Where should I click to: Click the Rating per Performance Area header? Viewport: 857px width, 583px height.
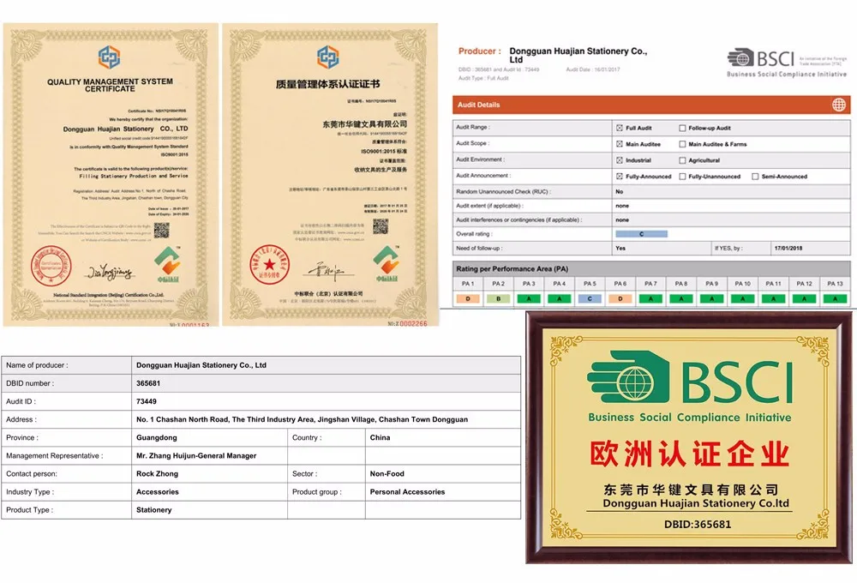tap(651, 268)
